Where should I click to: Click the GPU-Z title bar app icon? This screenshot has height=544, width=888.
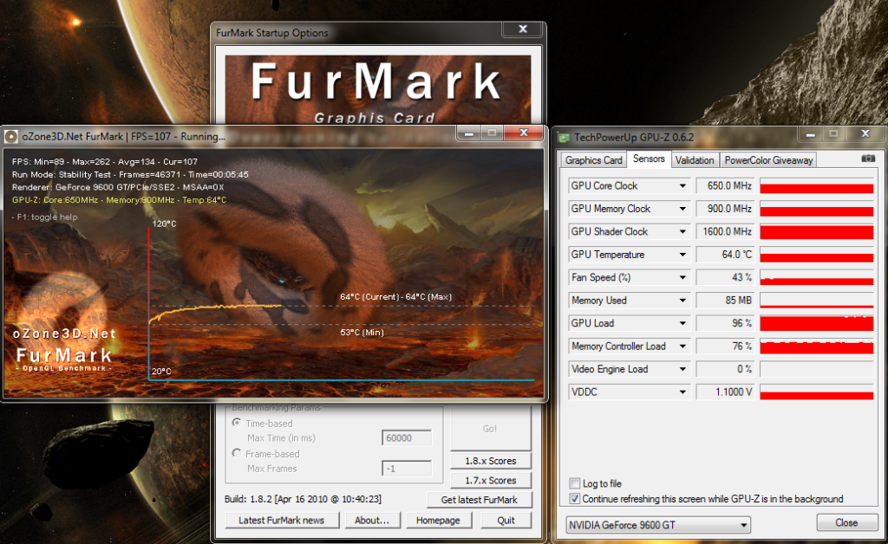coord(564,138)
